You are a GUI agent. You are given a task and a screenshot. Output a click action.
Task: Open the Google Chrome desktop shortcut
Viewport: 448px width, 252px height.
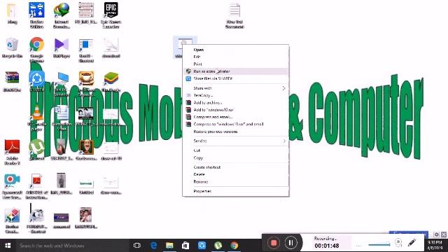click(x=36, y=49)
